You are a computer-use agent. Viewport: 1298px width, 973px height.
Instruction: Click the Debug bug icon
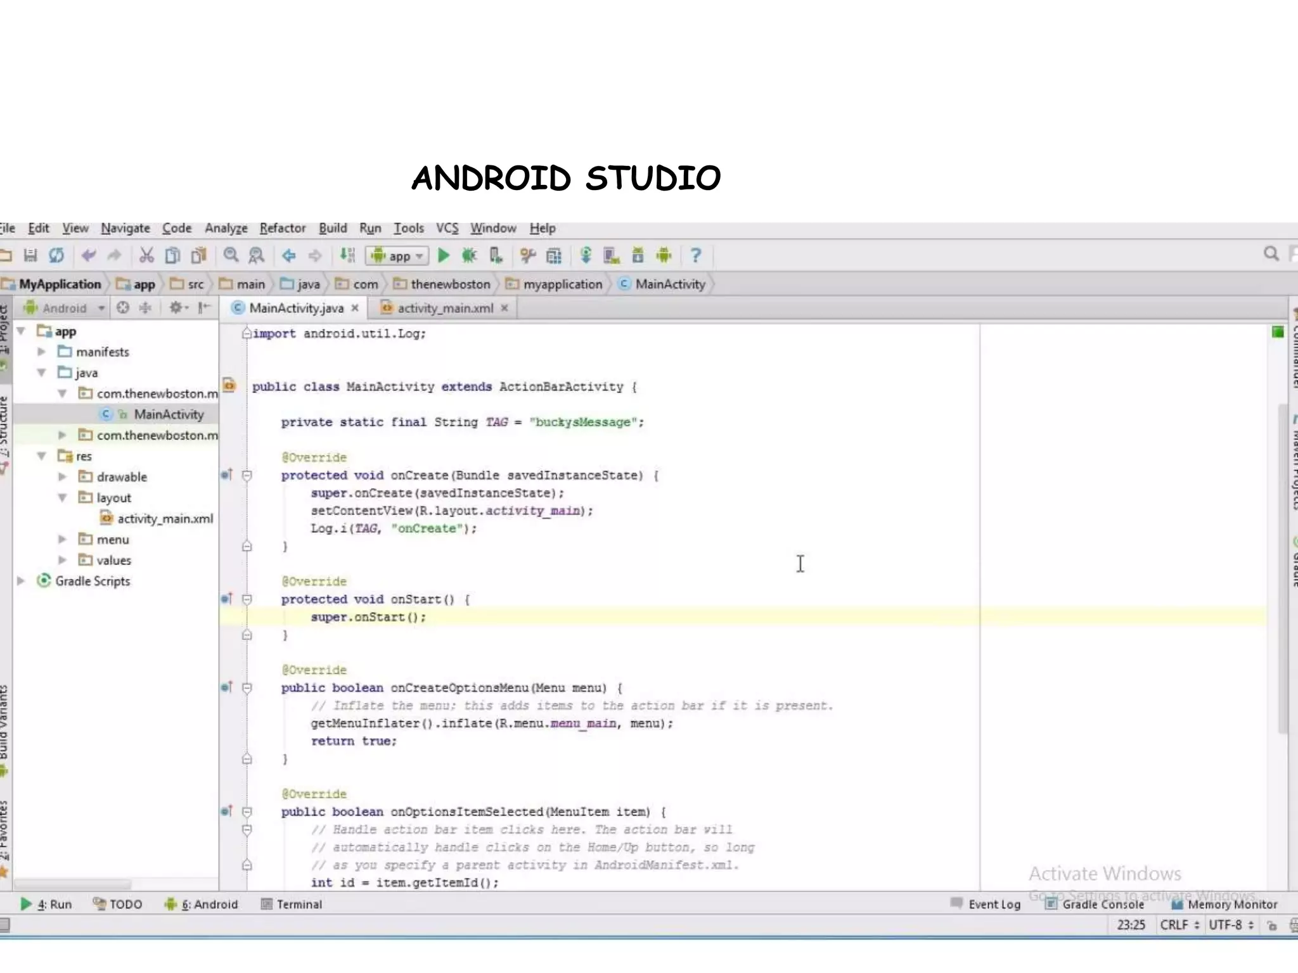pyautogui.click(x=469, y=255)
